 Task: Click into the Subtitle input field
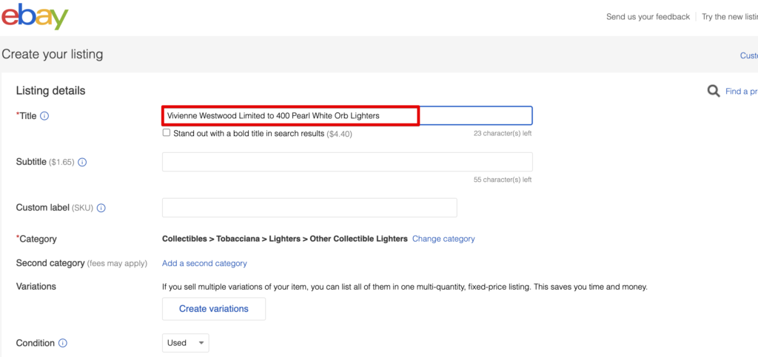(x=347, y=162)
